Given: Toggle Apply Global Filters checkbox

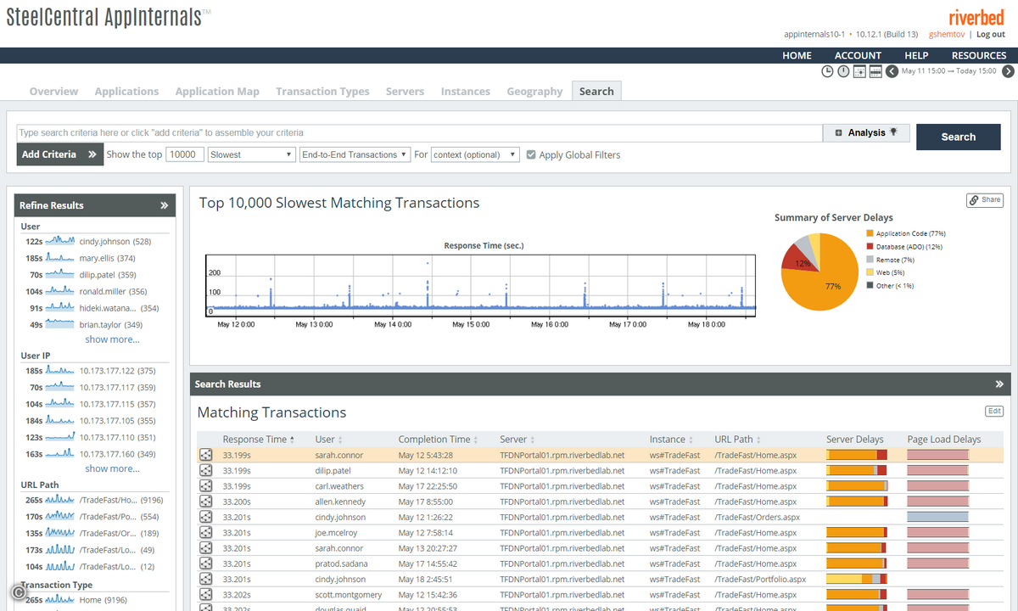Looking at the screenshot, I should pyautogui.click(x=531, y=154).
